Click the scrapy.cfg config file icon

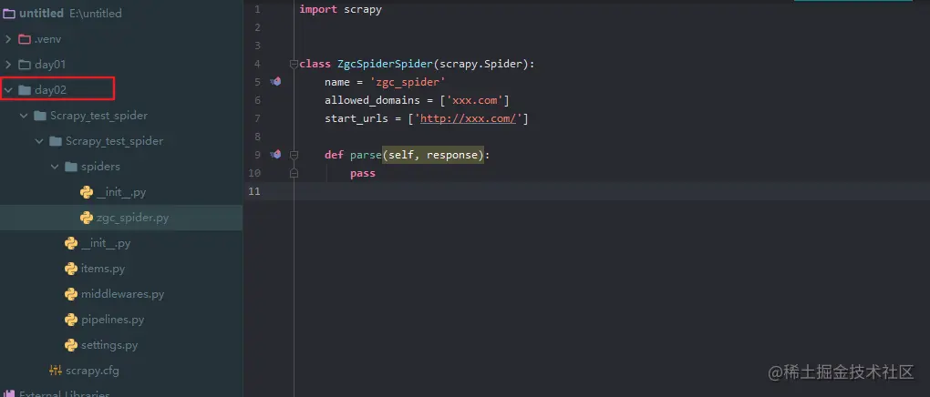pyautogui.click(x=55, y=371)
